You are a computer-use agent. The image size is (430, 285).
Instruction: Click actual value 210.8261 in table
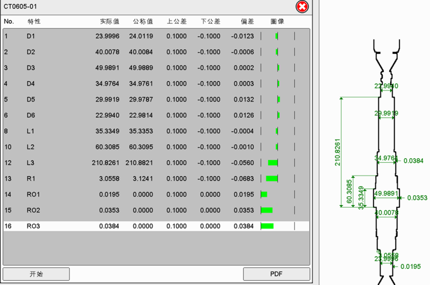105,162
